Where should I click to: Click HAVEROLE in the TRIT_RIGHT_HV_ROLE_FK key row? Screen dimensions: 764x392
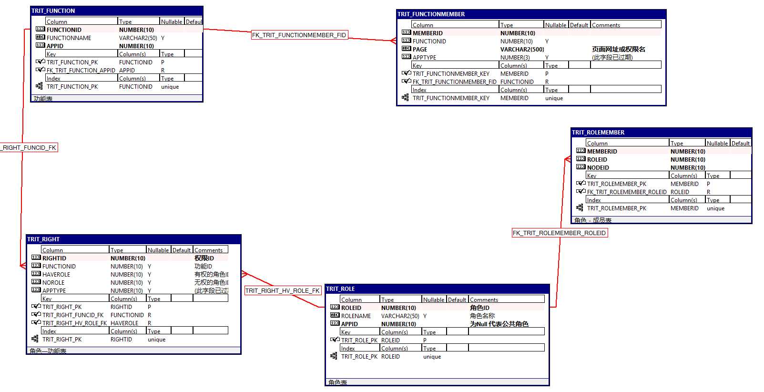point(124,323)
